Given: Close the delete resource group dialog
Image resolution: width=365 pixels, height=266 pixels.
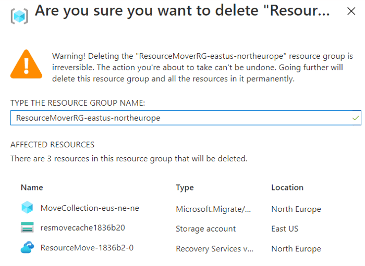Looking at the screenshot, I should [x=351, y=11].
